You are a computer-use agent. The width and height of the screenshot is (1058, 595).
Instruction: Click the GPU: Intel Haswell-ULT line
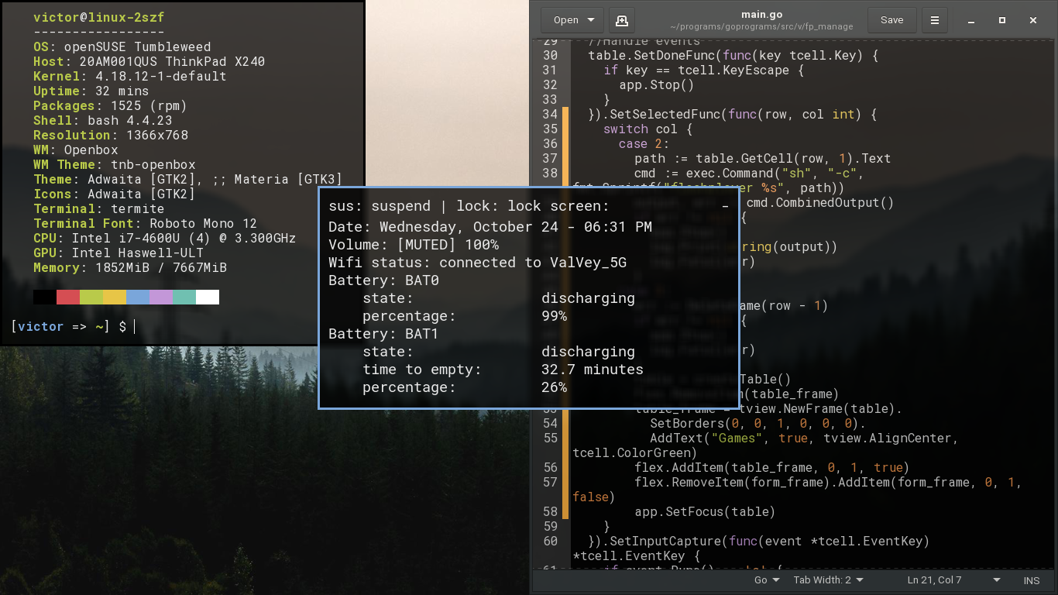tap(119, 253)
